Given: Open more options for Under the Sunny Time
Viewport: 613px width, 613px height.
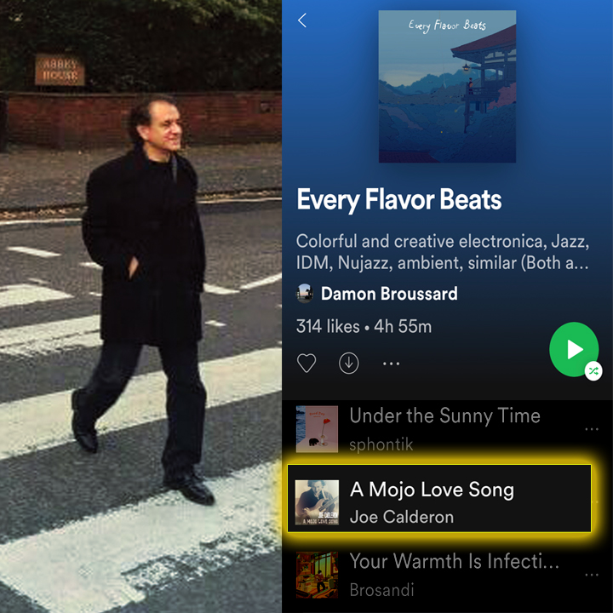Looking at the screenshot, I should [x=592, y=429].
